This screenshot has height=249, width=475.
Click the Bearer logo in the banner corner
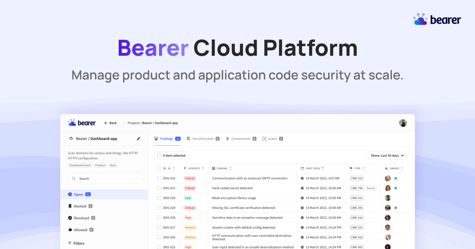pyautogui.click(x=437, y=19)
